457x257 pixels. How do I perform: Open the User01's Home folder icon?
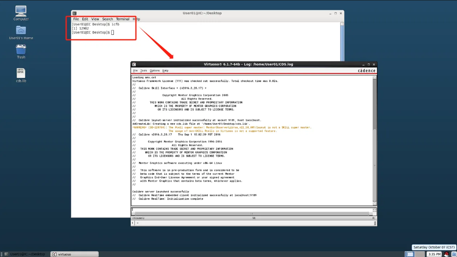[x=21, y=30]
